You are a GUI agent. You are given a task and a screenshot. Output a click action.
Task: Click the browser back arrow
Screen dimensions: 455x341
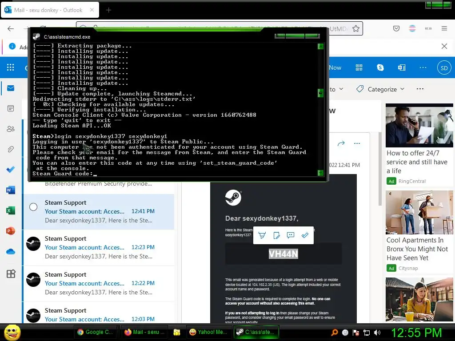pos(11,28)
